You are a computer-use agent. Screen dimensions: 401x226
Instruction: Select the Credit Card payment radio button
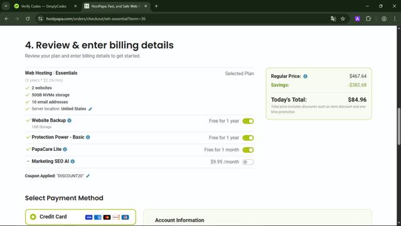[33, 217]
